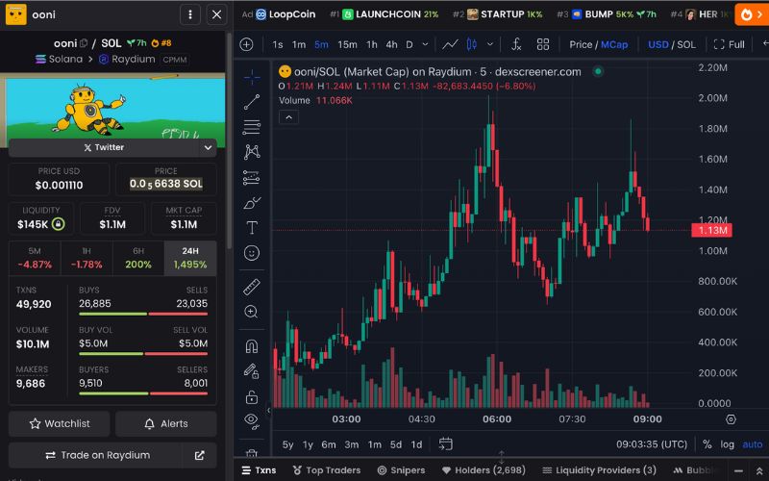Open the Txns tab
The image size is (769, 481).
pyautogui.click(x=259, y=470)
